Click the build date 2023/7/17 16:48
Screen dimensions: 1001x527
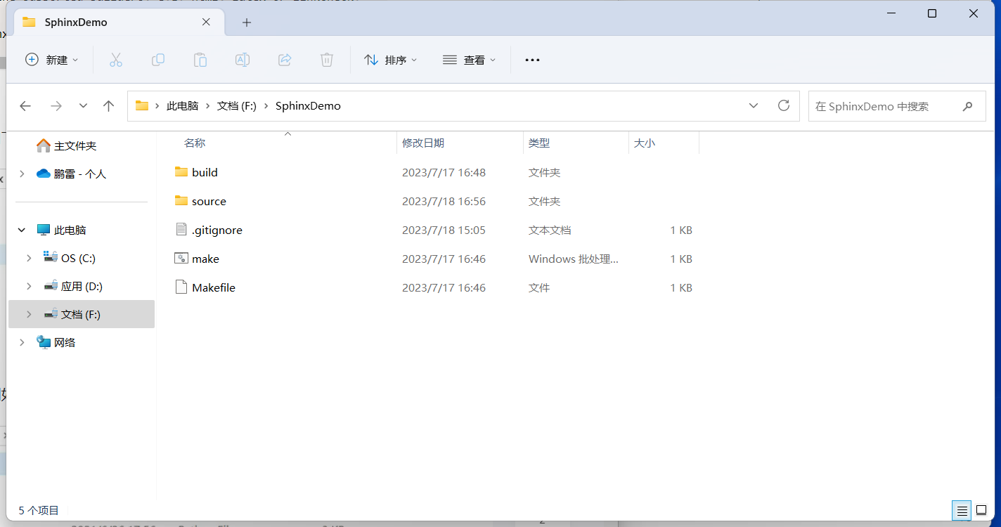point(444,172)
